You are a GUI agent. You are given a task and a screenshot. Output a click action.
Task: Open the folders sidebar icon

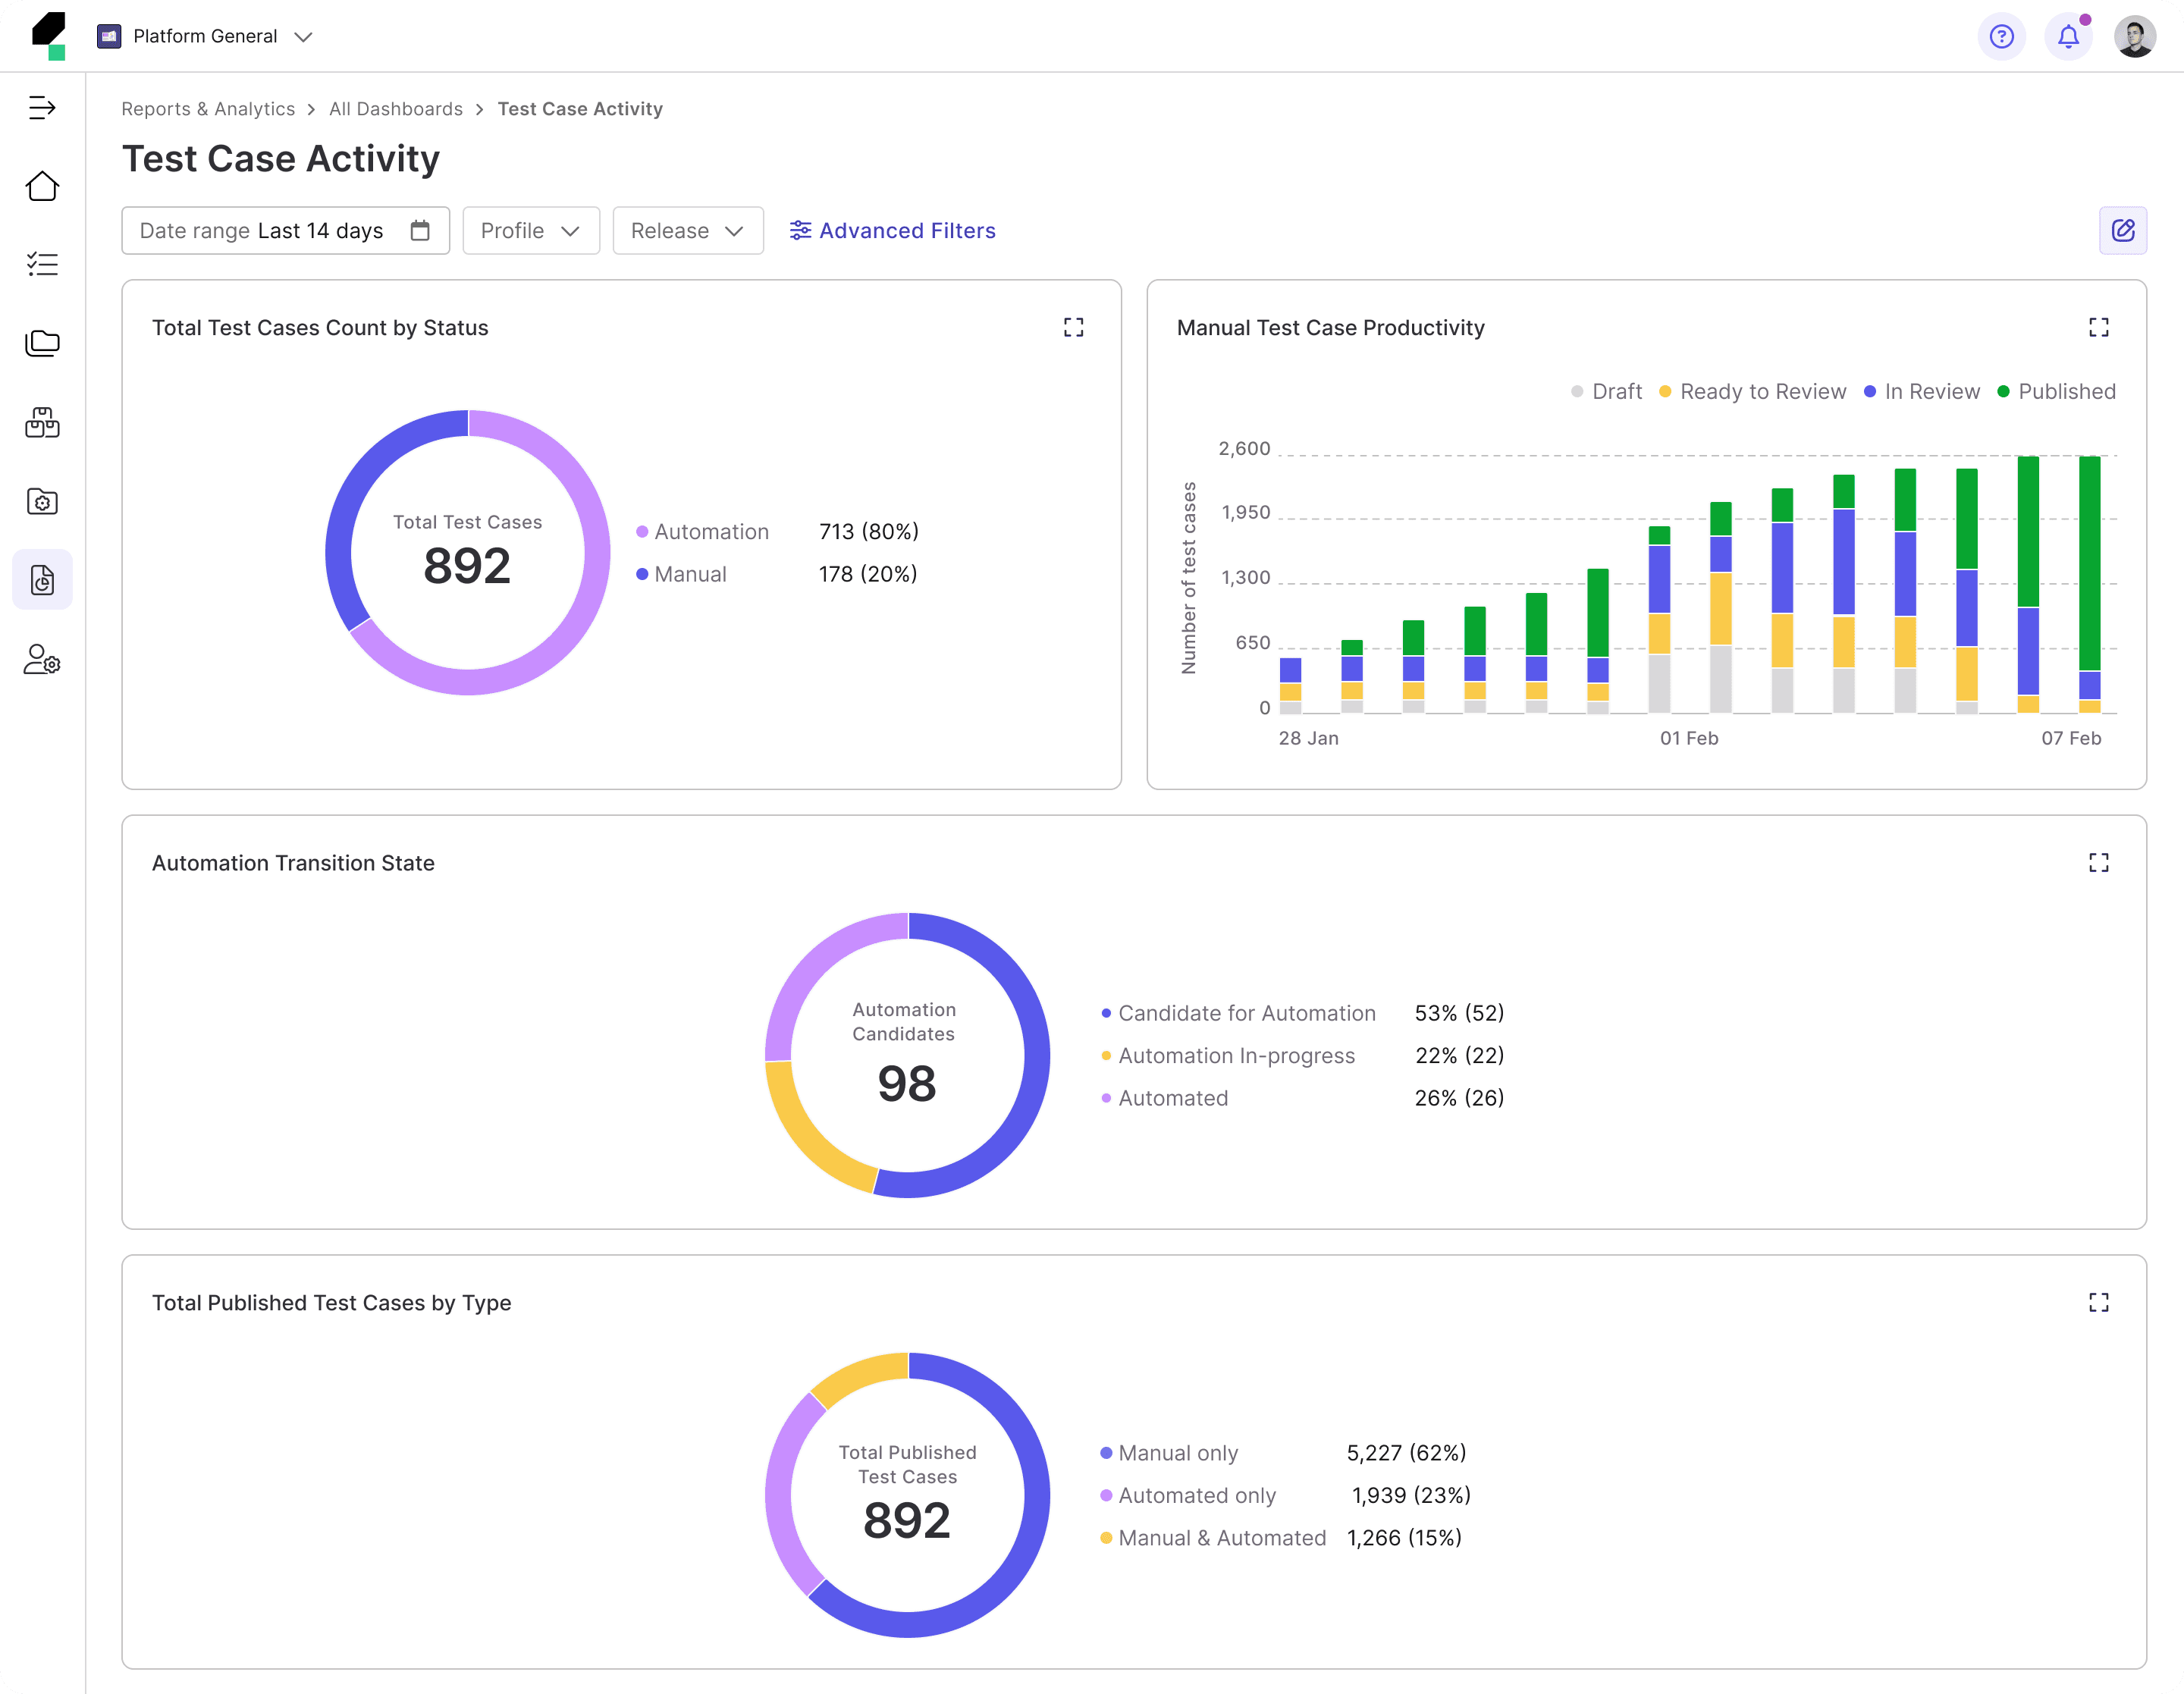click(42, 343)
